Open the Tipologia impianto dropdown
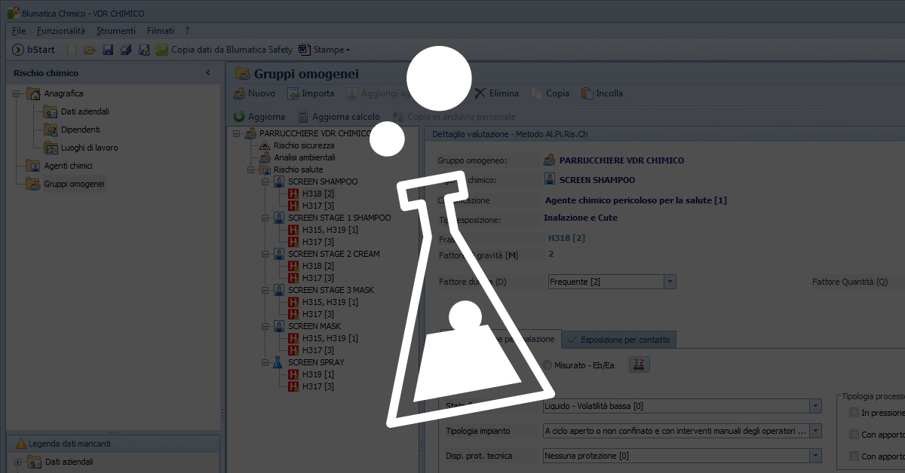Image resolution: width=905 pixels, height=473 pixels. pos(814,432)
